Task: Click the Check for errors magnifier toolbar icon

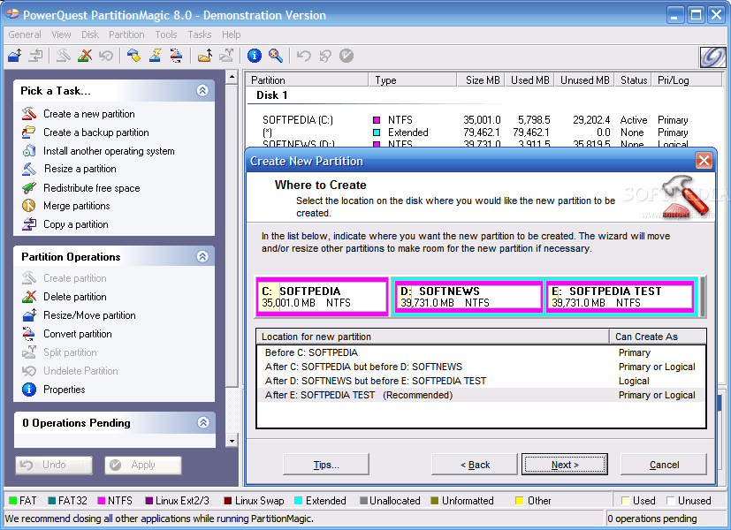Action: [x=276, y=56]
